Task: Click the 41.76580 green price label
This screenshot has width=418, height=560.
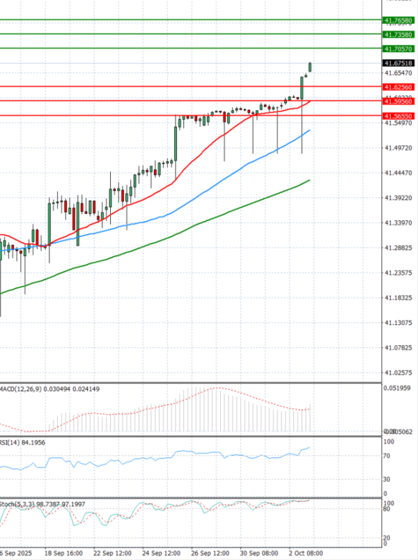Action: coord(399,21)
